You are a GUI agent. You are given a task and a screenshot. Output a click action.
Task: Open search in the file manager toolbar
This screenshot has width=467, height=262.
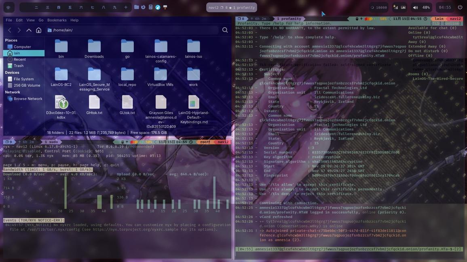[x=225, y=29]
